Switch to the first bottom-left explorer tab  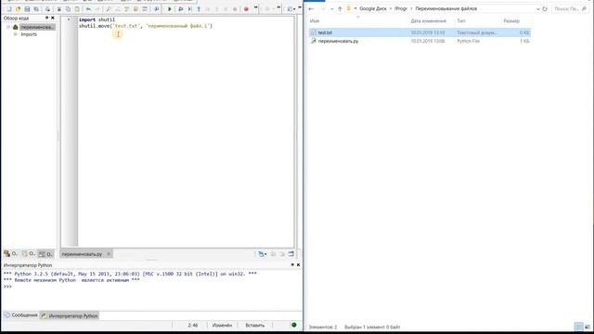click(10, 253)
